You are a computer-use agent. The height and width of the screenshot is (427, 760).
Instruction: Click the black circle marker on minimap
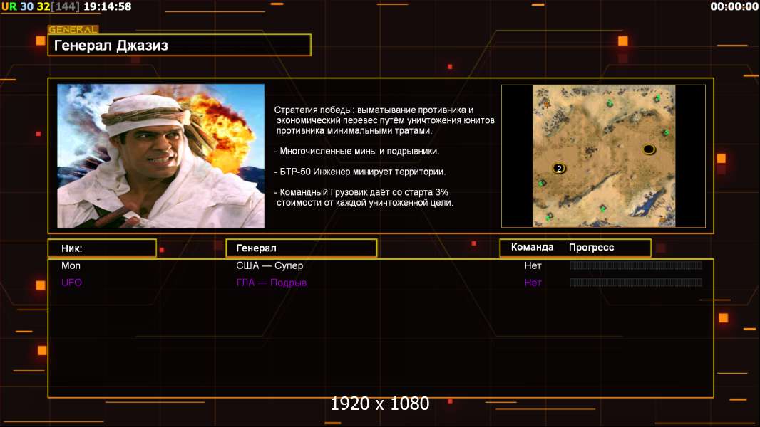pos(649,149)
